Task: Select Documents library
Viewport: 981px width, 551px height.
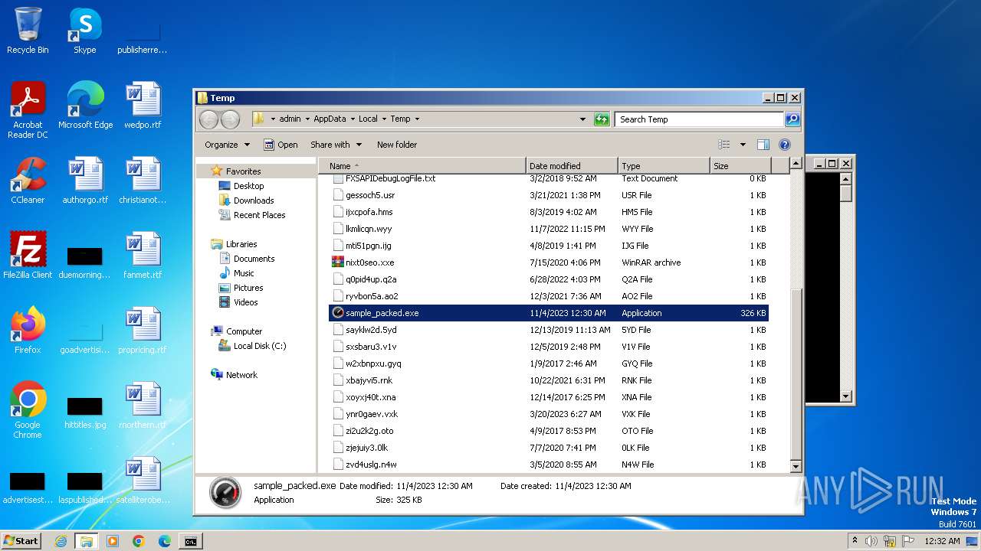Action: tap(254, 259)
